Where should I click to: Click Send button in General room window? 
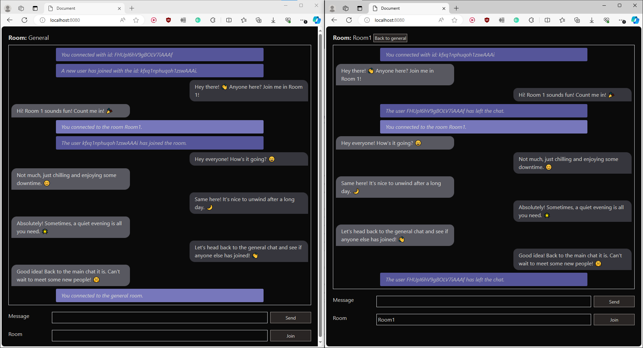[290, 318]
